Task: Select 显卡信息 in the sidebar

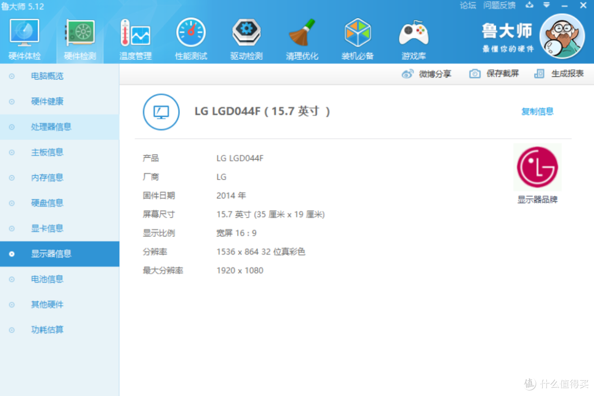Action: (x=59, y=228)
